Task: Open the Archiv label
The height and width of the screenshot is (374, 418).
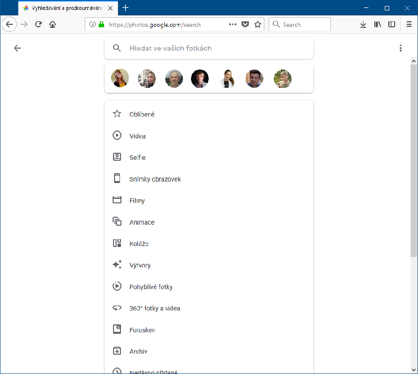Action: (x=138, y=351)
